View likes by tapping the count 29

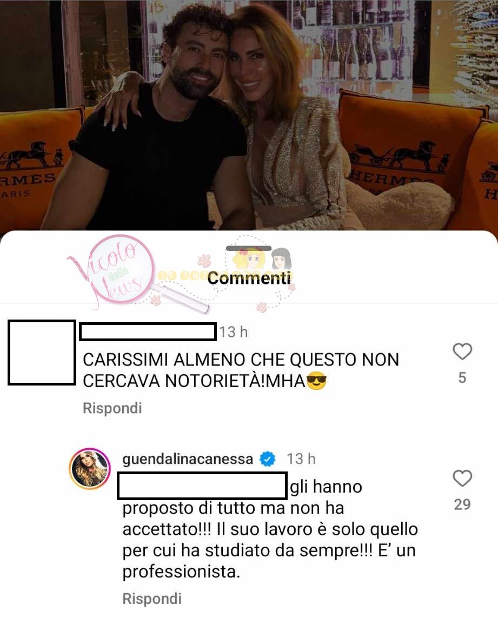point(462,504)
